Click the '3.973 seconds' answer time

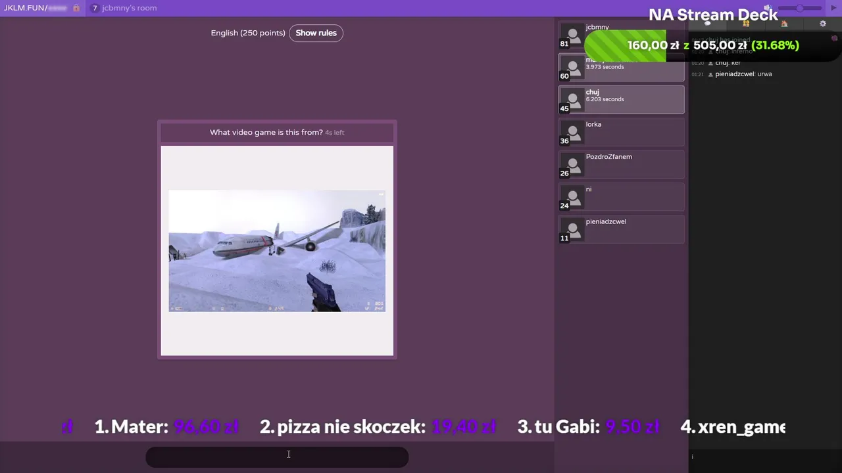605,67
